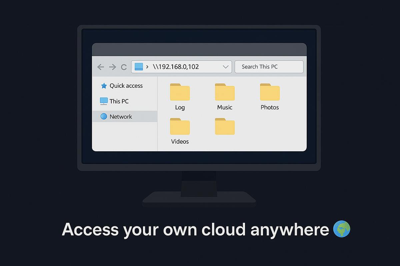Focus the Search This PC field
Image resolution: width=400 pixels, height=266 pixels.
(x=269, y=66)
